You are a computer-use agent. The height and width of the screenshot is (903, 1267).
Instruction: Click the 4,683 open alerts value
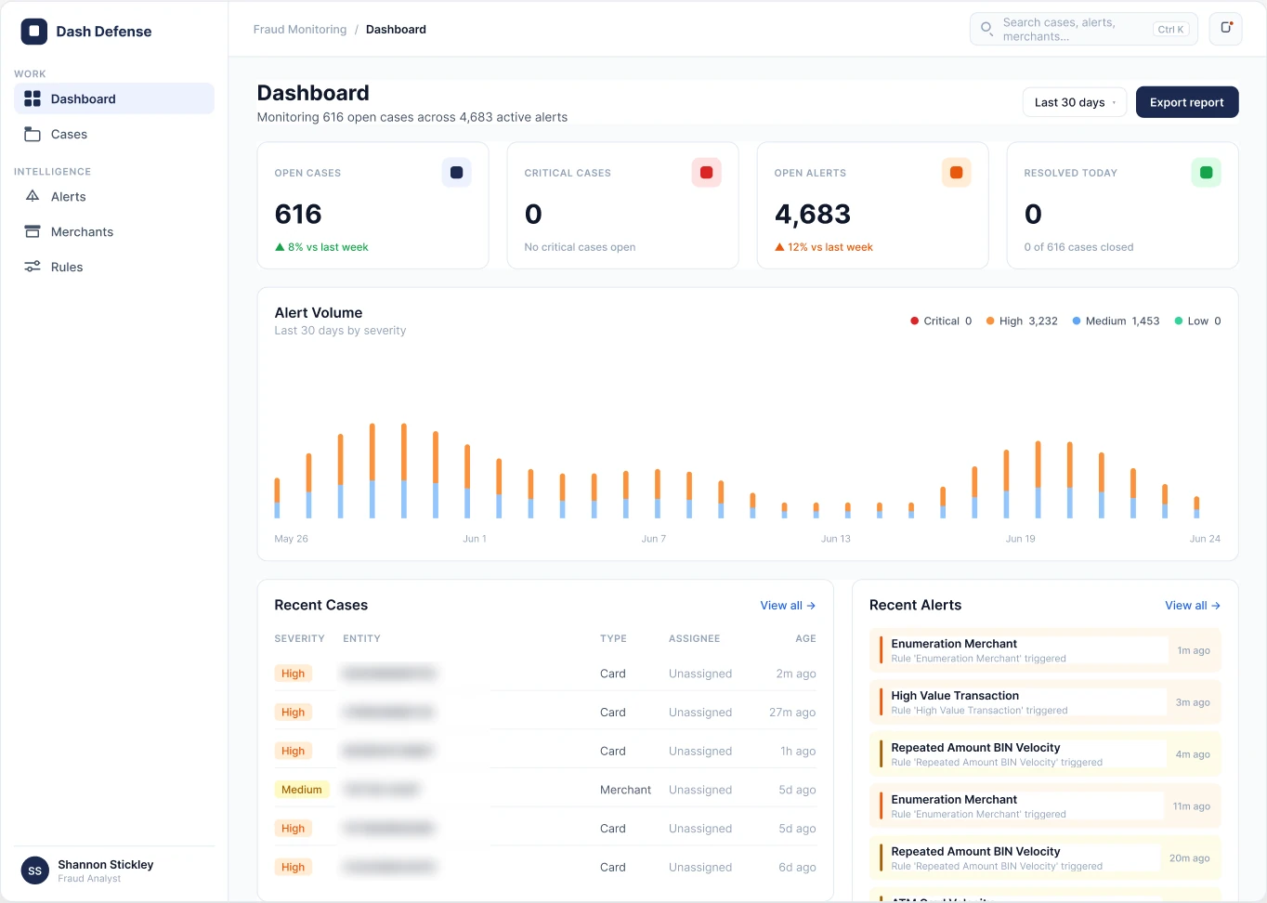tap(813, 214)
